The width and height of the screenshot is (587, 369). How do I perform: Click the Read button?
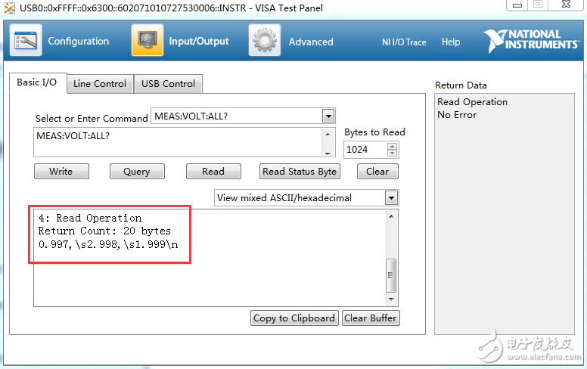click(213, 172)
